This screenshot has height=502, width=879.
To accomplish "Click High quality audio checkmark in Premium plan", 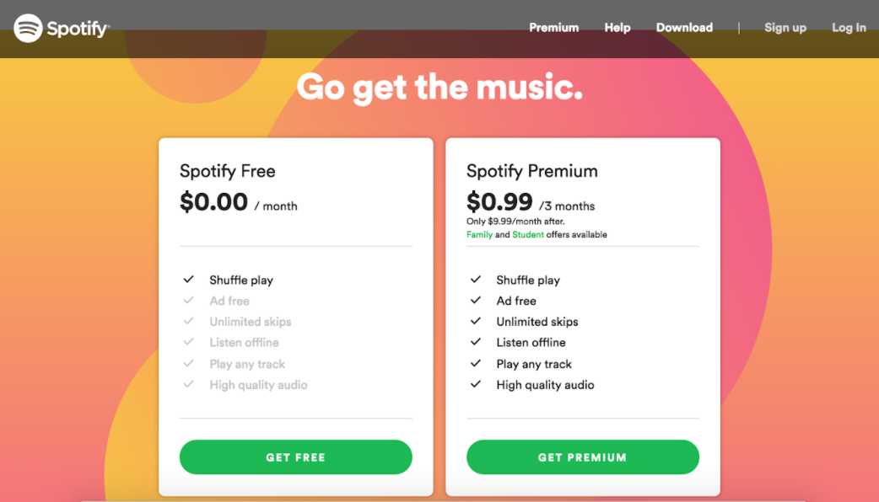I will 476,385.
